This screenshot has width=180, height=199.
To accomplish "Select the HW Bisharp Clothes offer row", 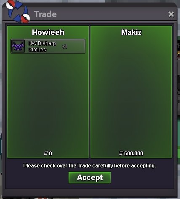I will pyautogui.click(x=48, y=46).
